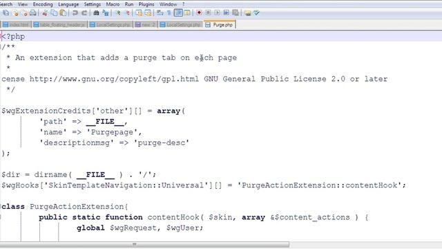Switch to the new 2 tab
This screenshot has width=442, height=249.
click(x=146, y=25)
